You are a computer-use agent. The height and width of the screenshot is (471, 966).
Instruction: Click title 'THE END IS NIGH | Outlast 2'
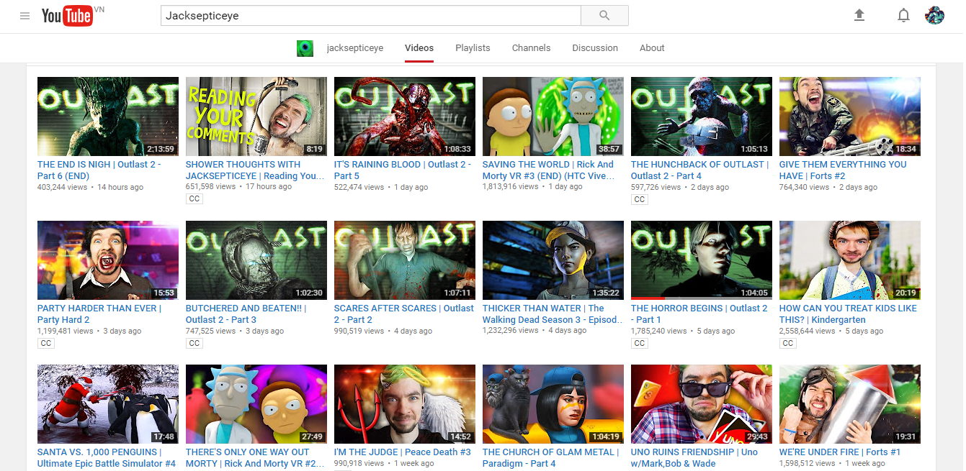[99, 170]
